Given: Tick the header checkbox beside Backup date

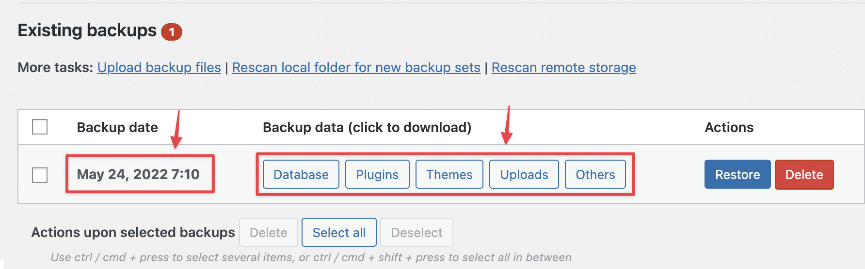Looking at the screenshot, I should pos(40,127).
